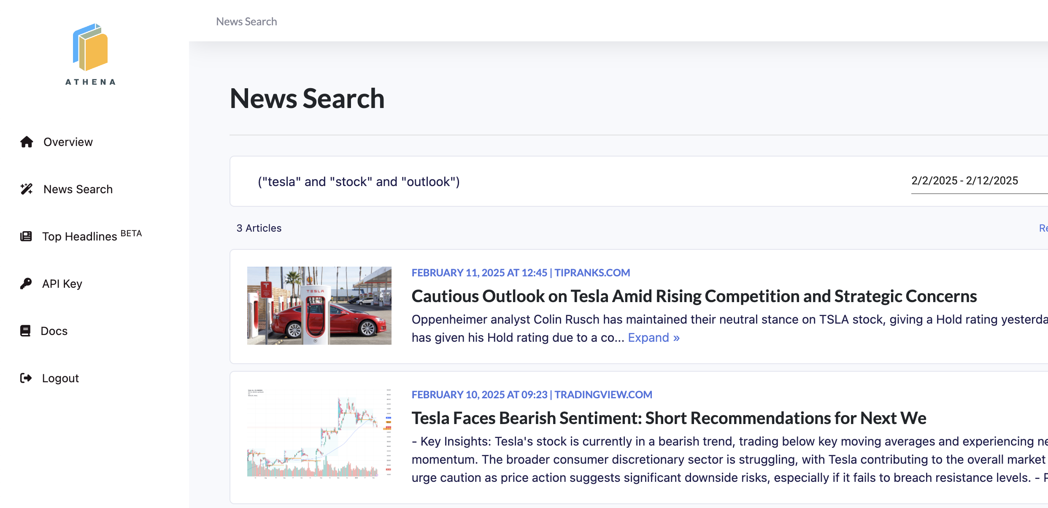Open the TIPRANKS.COM source link

coord(592,273)
